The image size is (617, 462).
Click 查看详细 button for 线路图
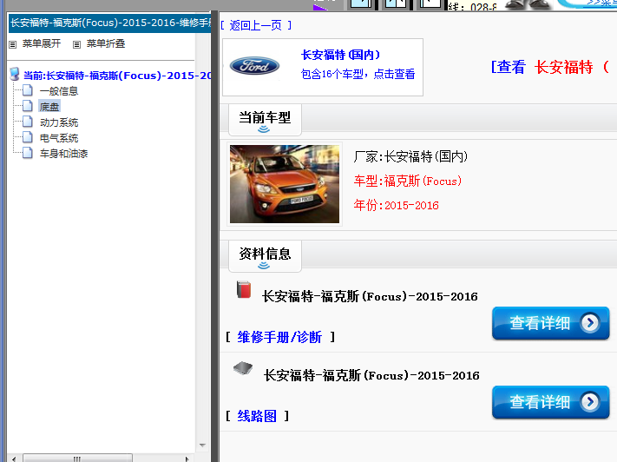[x=550, y=402]
